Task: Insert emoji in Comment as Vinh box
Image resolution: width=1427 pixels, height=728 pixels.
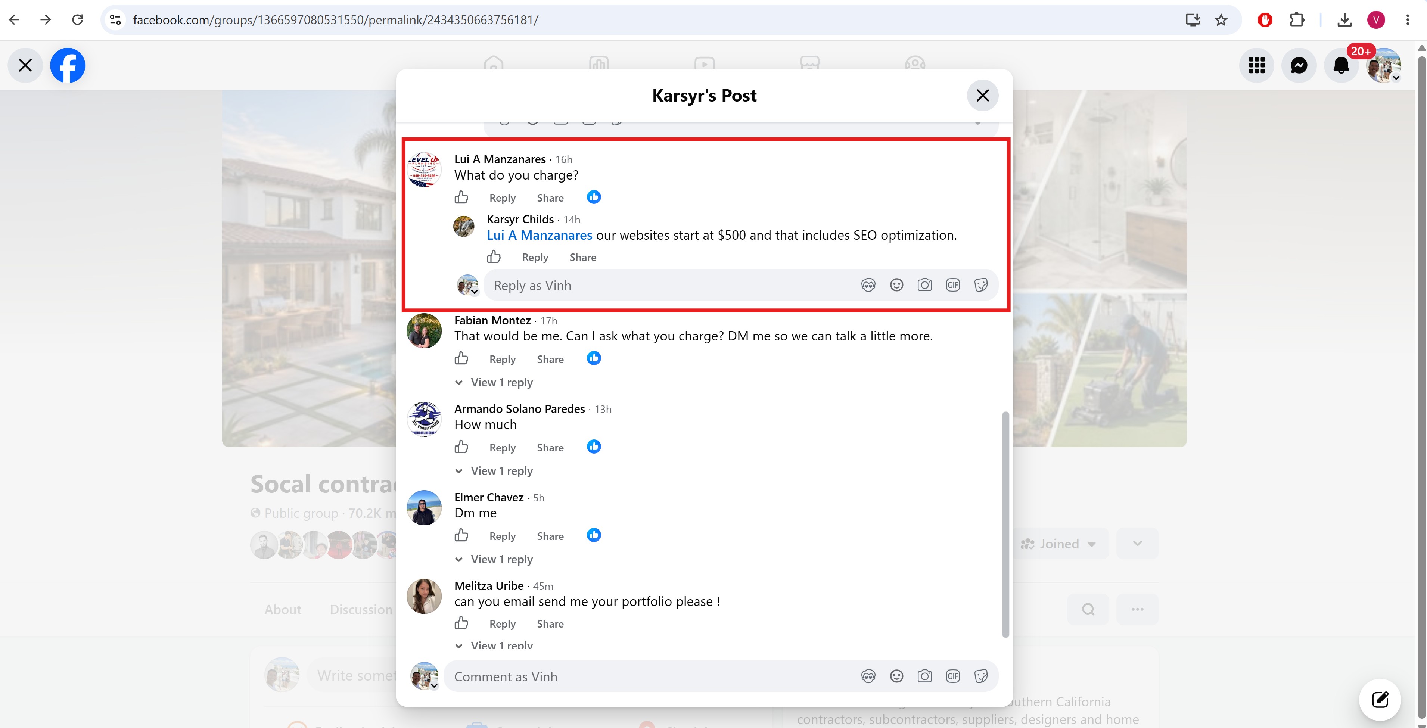Action: pyautogui.click(x=896, y=676)
